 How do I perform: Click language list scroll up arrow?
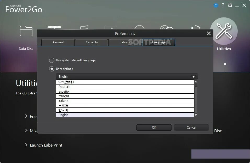coord(196,82)
